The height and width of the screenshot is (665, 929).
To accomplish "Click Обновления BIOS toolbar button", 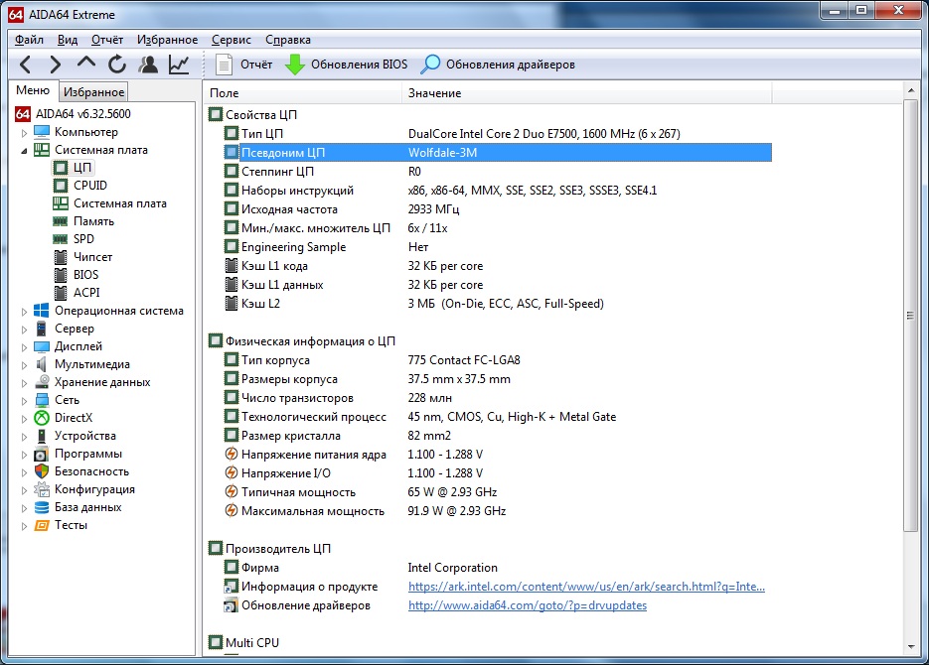I will 347,64.
